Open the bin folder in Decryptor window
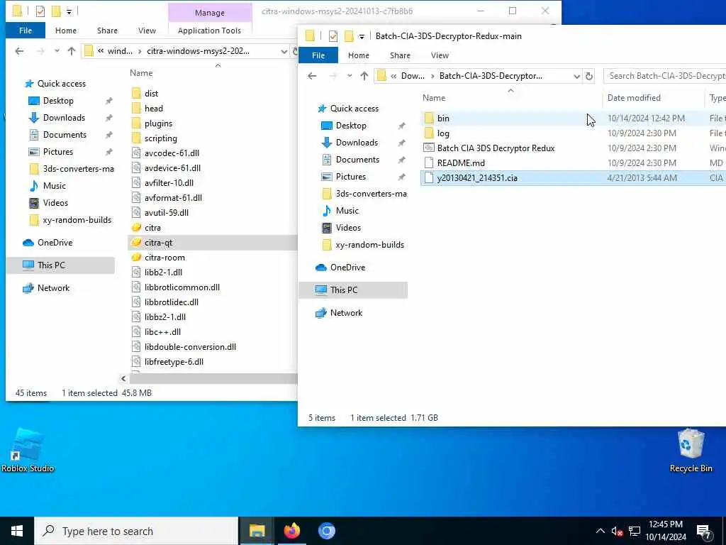This screenshot has width=726, height=545. pos(443,119)
